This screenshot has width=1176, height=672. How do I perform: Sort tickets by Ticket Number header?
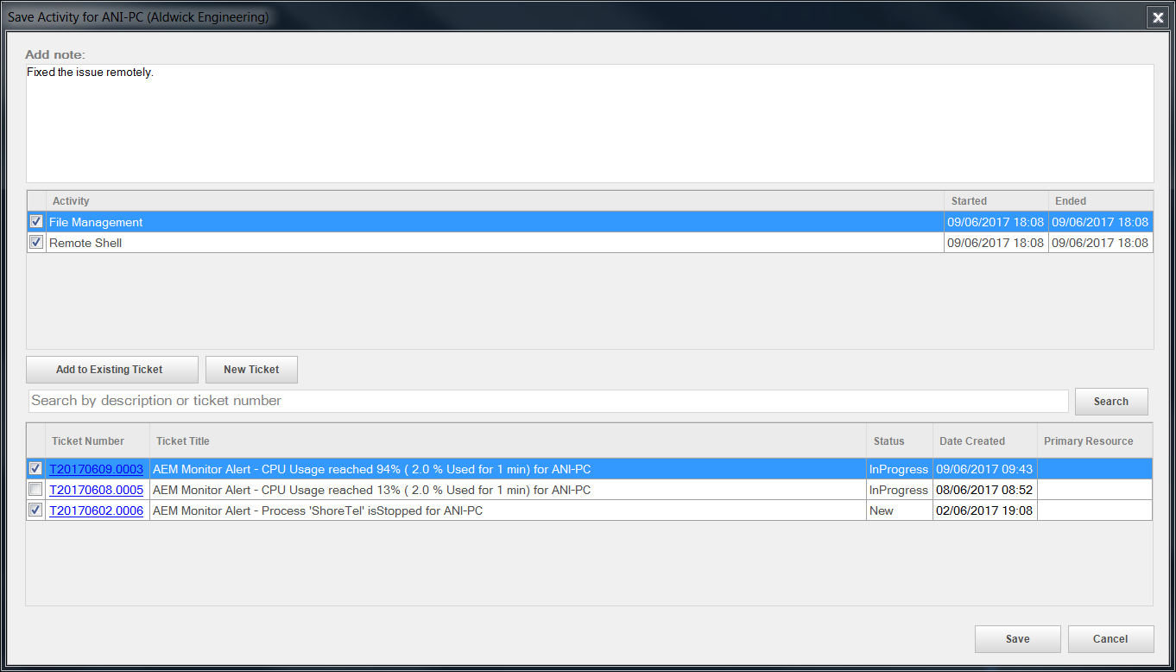coord(98,441)
